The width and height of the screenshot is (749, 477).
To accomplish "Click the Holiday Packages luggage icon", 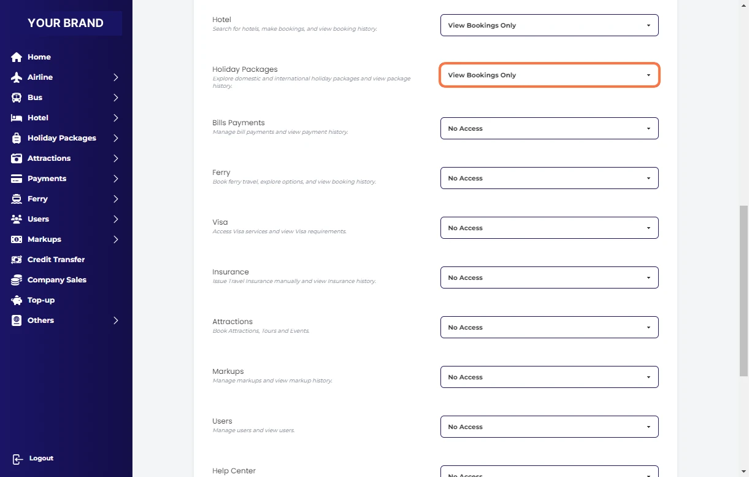I will (17, 138).
